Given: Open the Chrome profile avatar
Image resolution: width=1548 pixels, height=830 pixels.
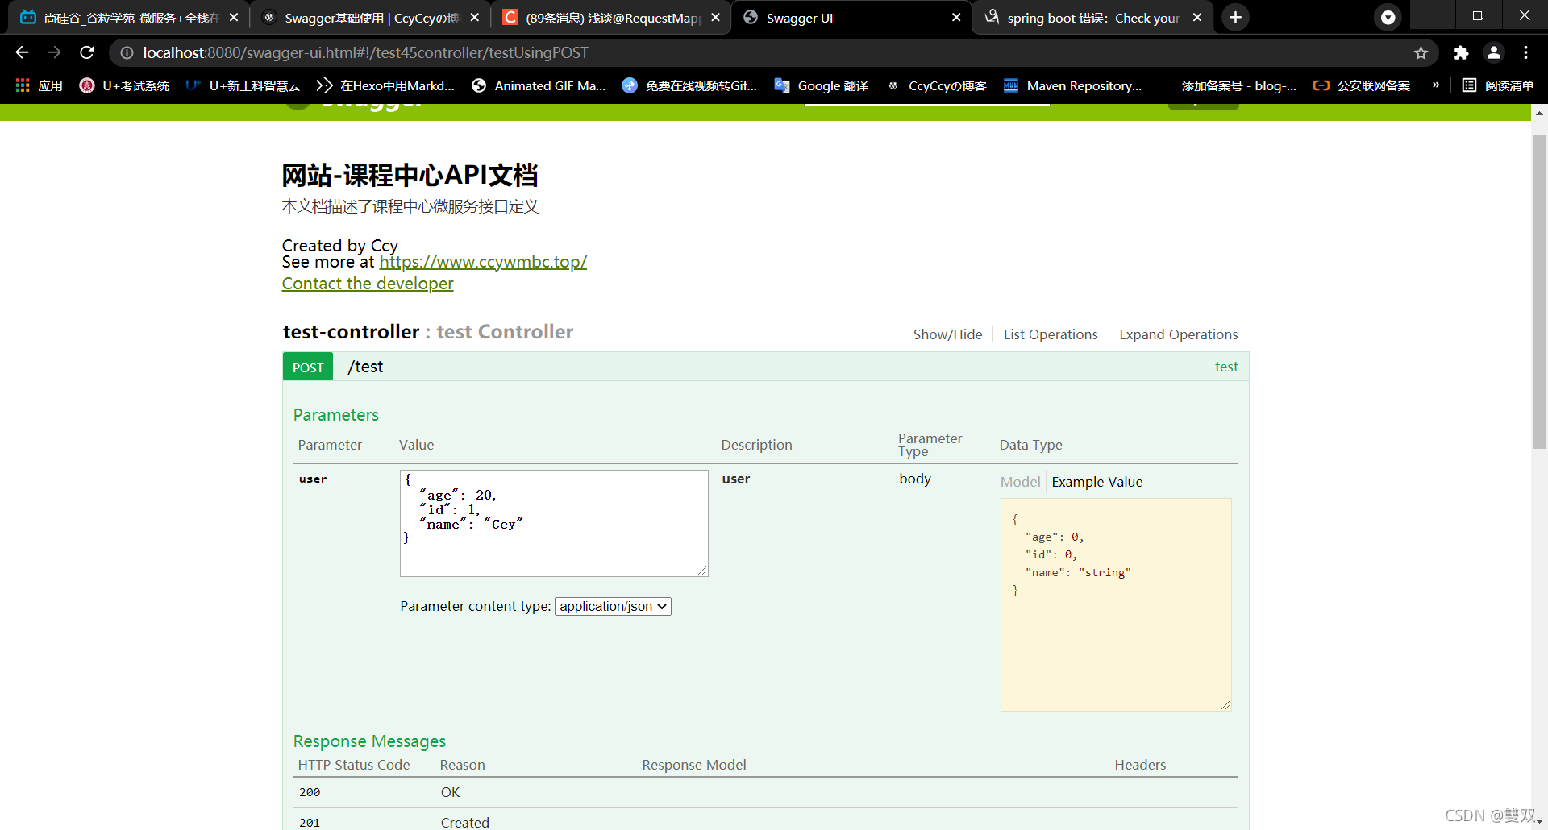Looking at the screenshot, I should pyautogui.click(x=1494, y=52).
